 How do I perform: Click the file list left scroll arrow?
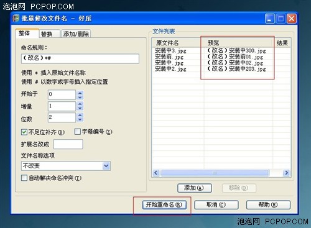[156, 173]
